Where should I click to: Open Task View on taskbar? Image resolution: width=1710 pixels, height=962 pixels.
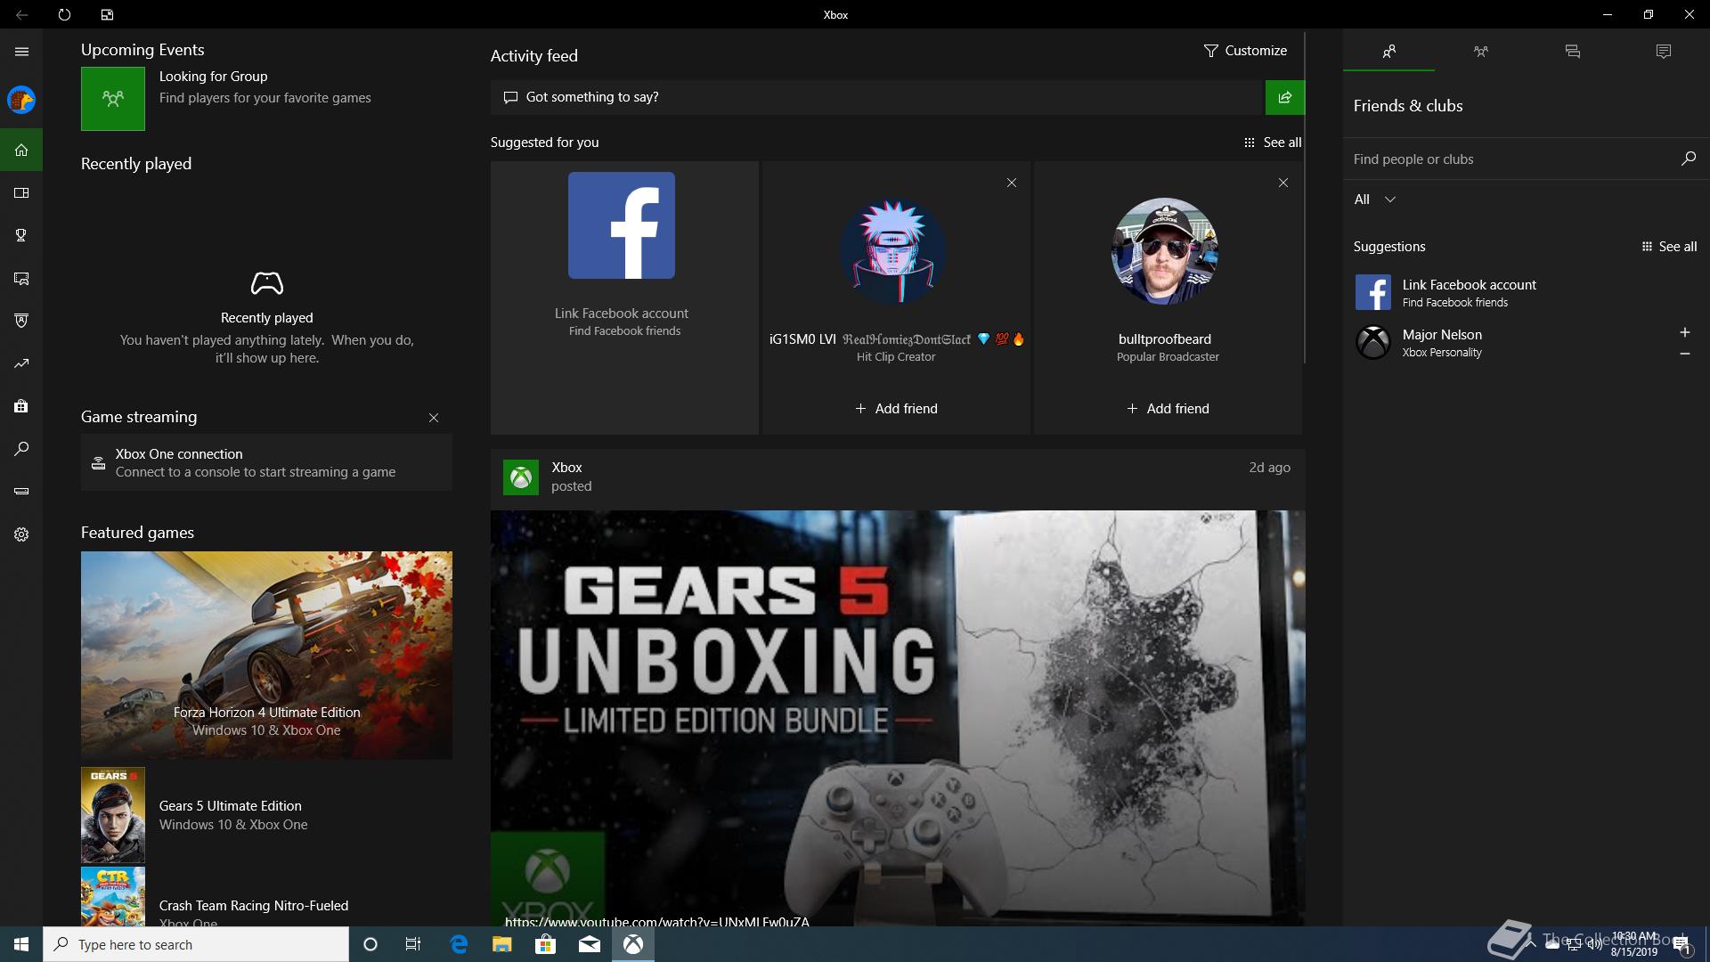pos(413,944)
